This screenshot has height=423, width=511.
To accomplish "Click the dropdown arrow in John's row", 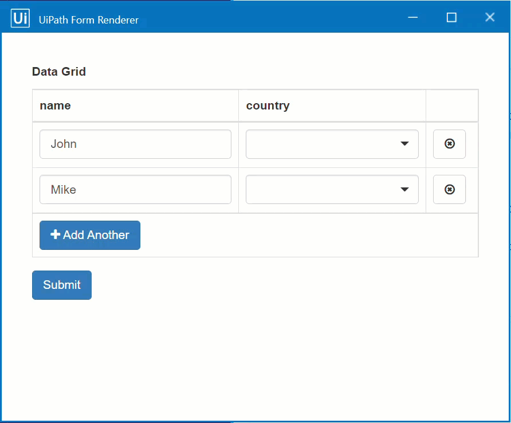I will 404,144.
